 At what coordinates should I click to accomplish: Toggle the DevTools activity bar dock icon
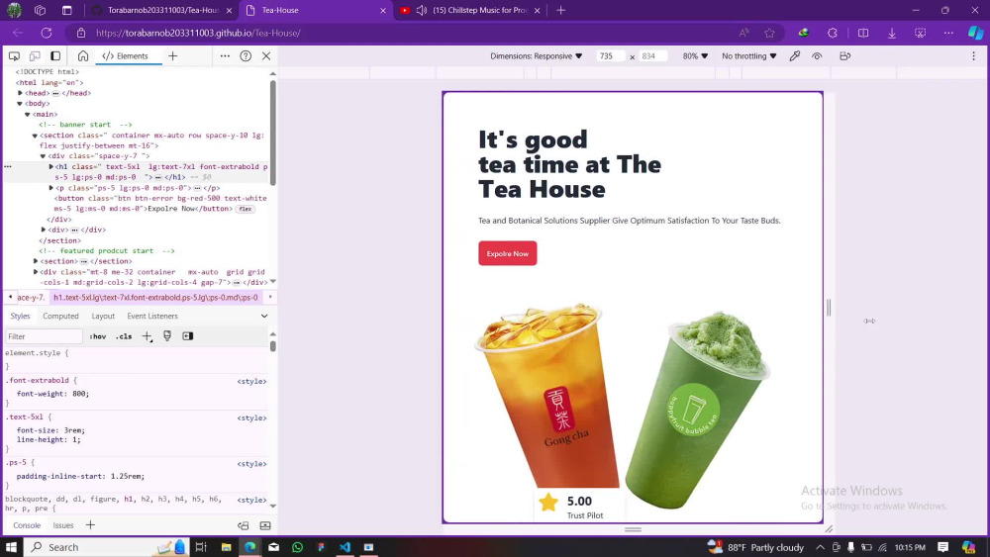55,56
